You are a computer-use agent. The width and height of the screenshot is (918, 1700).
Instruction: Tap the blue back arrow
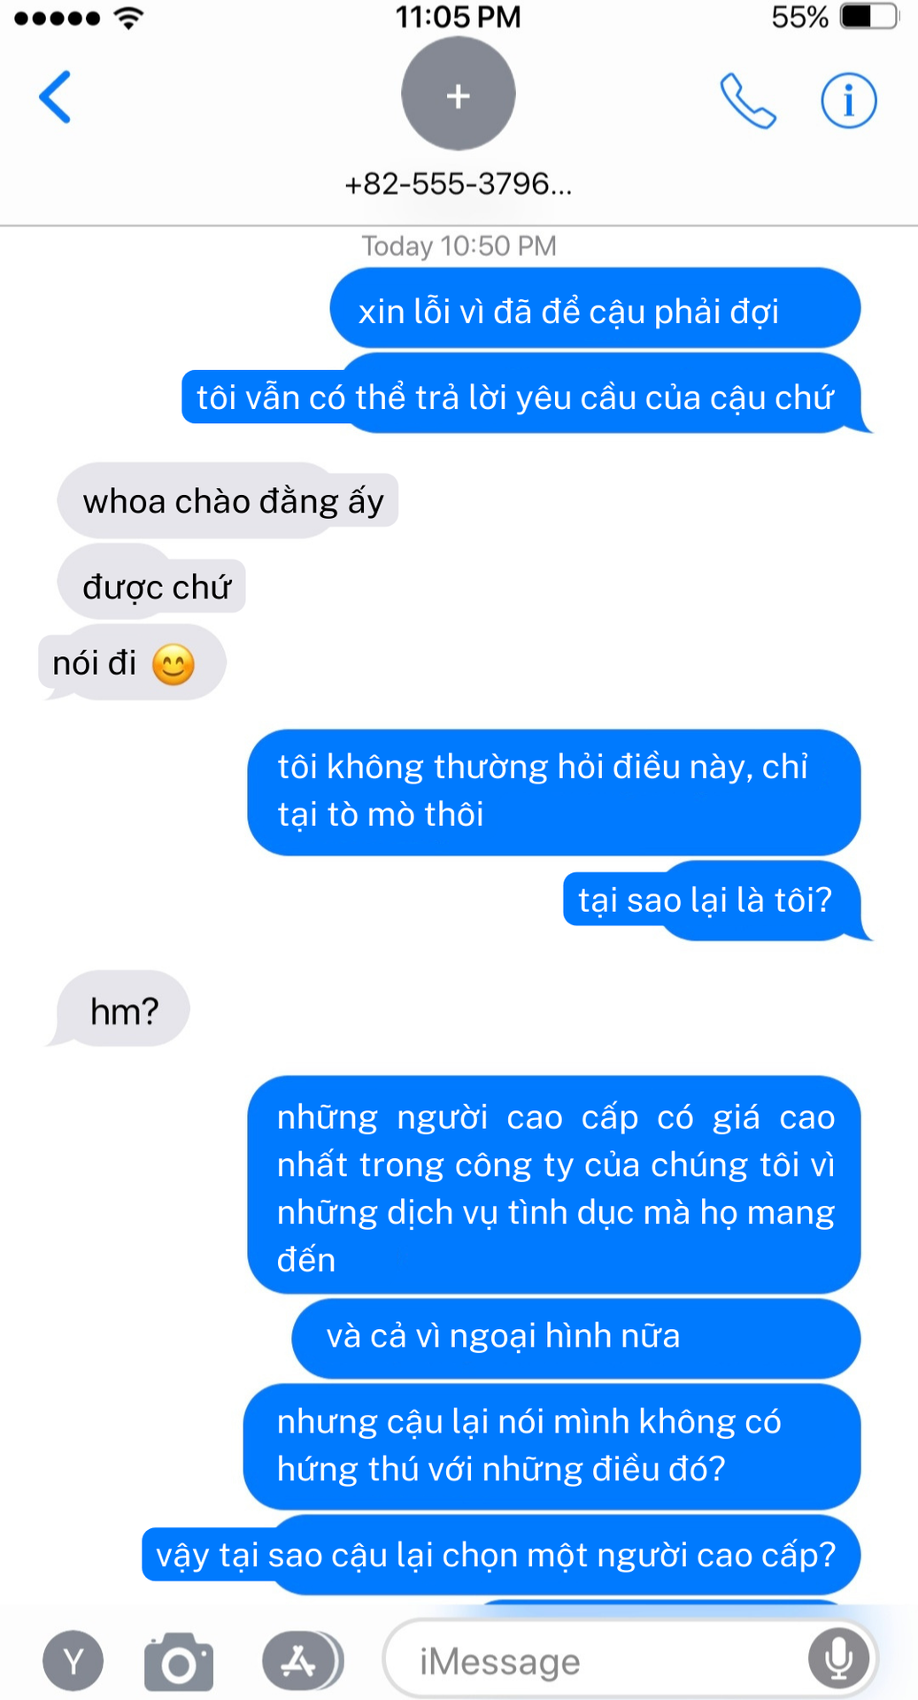(x=55, y=97)
